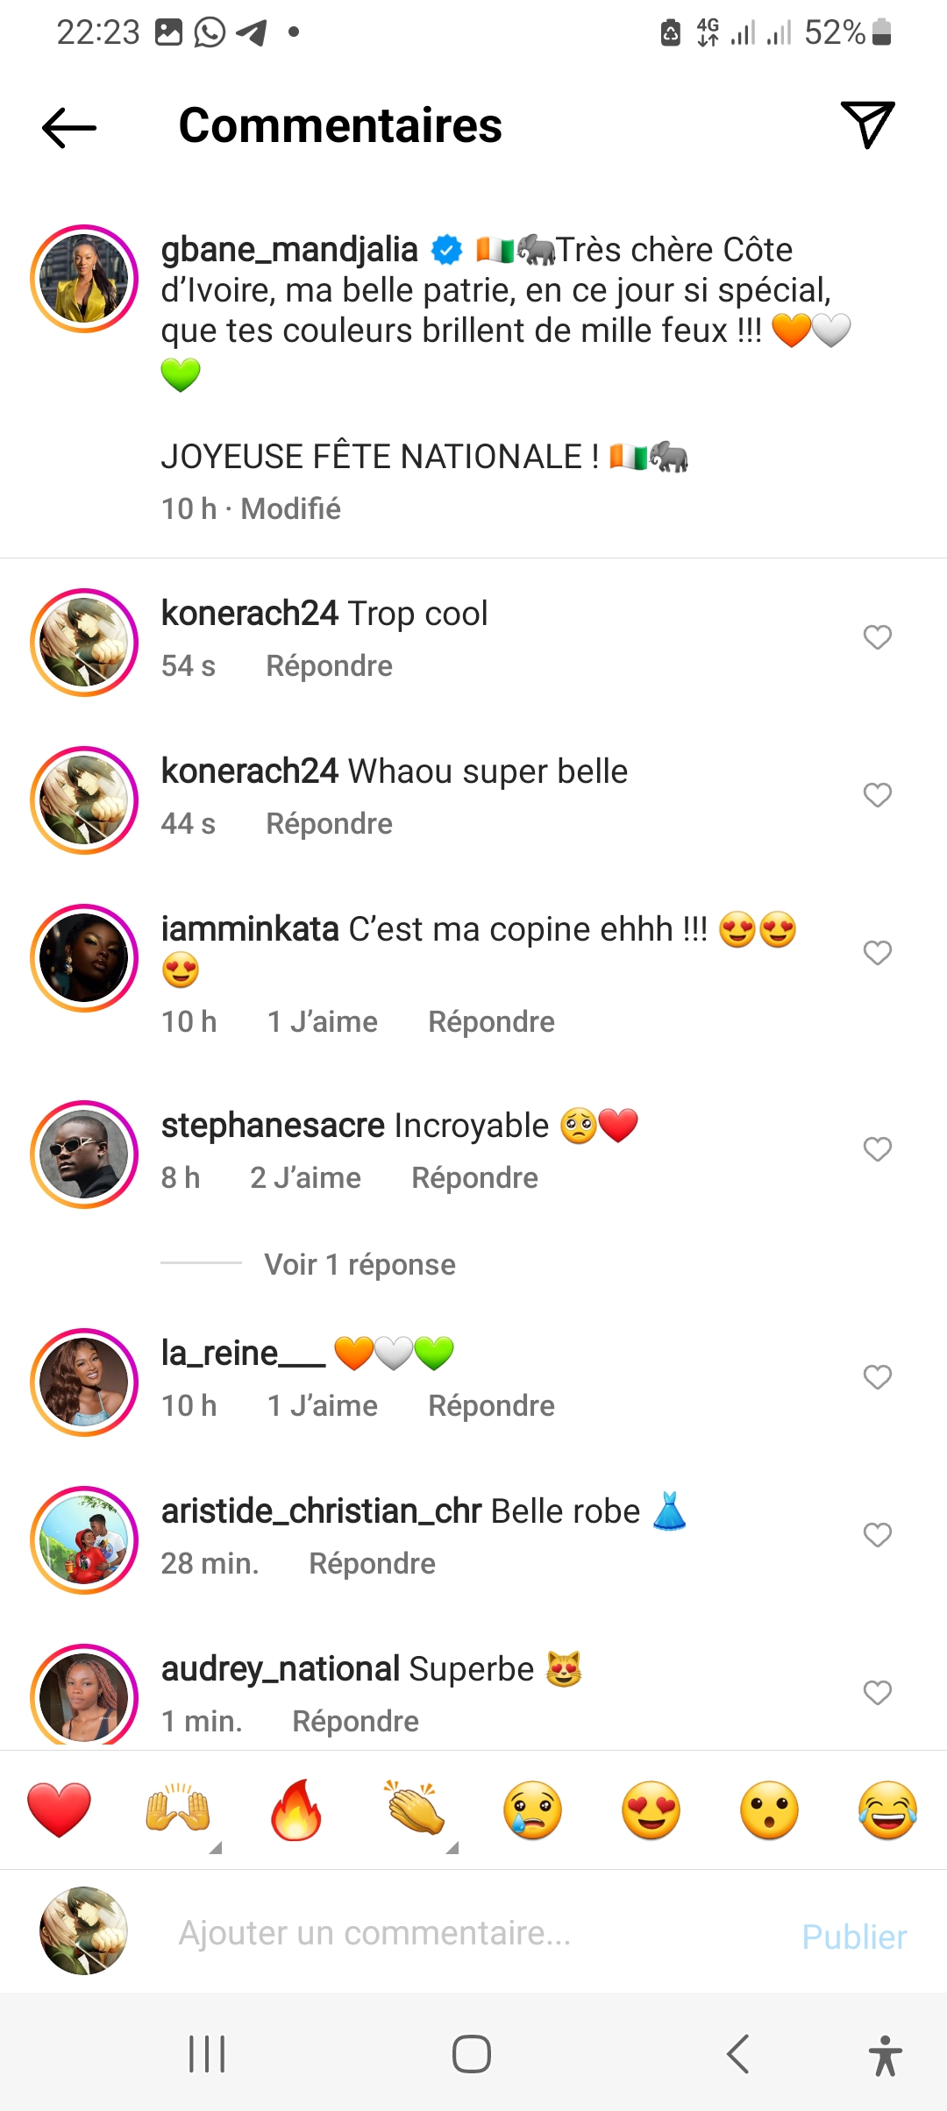Insert the laughing tears emoji

coord(887,1810)
